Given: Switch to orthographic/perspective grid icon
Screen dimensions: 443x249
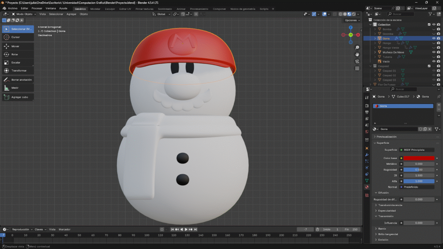Looking at the screenshot, I should [357, 68].
